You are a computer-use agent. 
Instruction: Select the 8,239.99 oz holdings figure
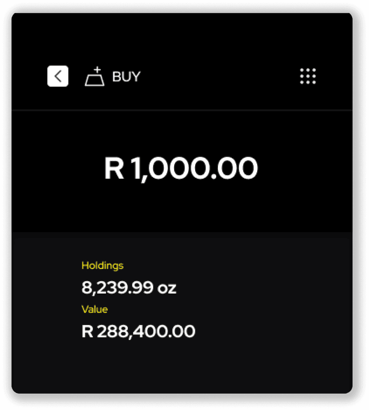point(129,288)
